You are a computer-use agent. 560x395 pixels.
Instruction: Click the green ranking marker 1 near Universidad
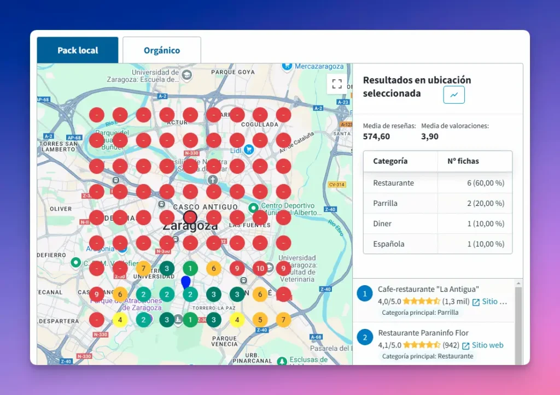(x=190, y=268)
